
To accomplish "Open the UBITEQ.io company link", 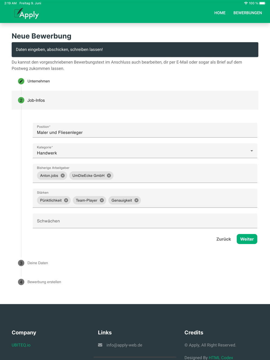I will 21,345.
